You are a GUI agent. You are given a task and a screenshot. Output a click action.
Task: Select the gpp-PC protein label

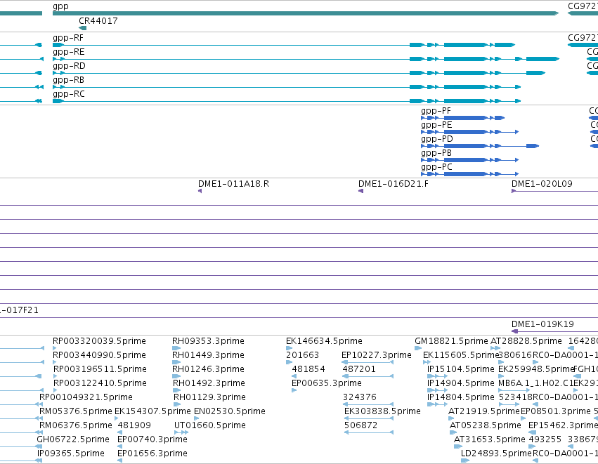436,167
